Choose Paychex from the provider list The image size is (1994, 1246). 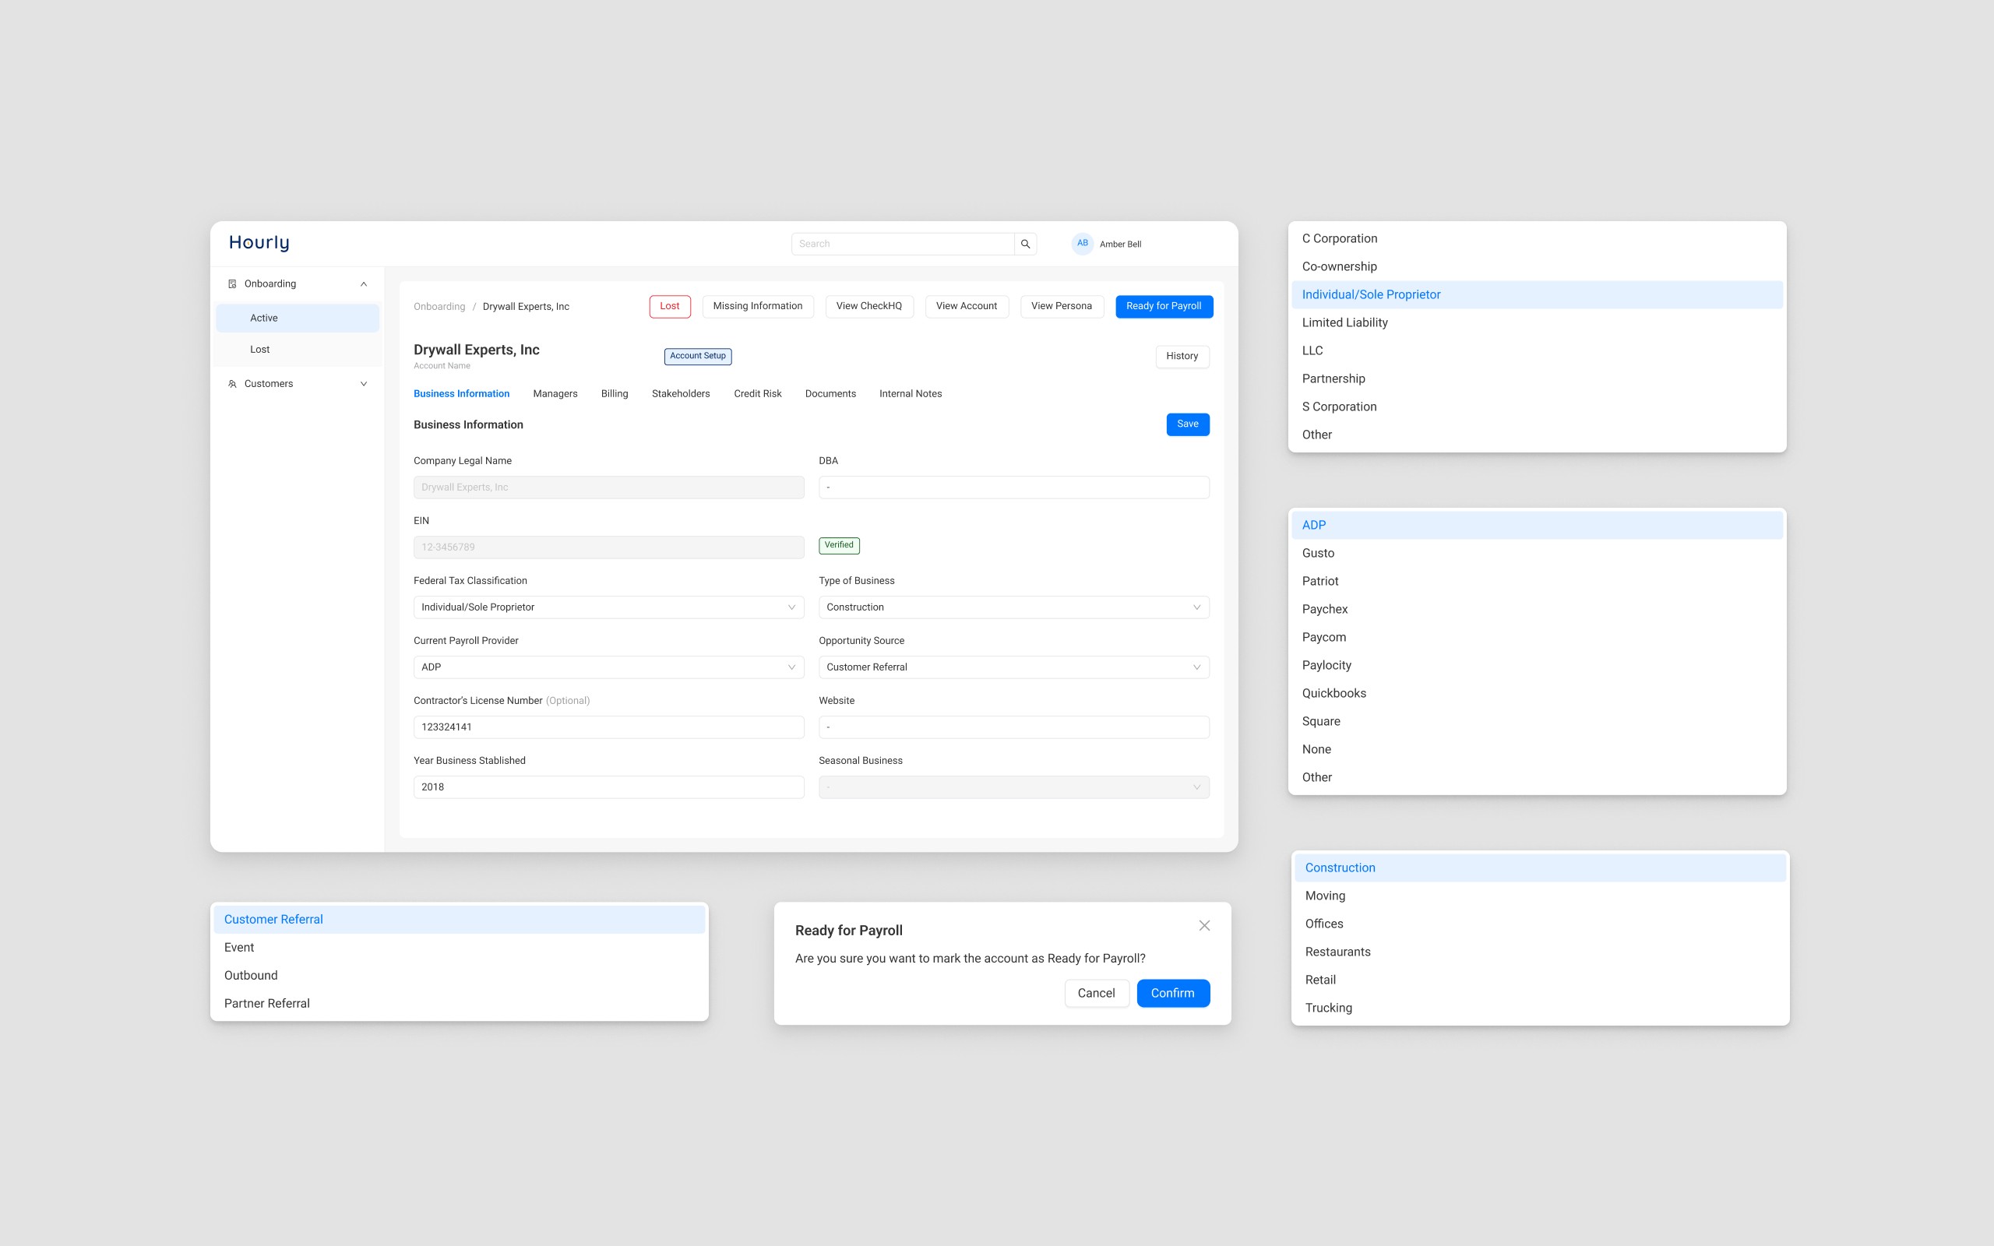tap(1325, 609)
